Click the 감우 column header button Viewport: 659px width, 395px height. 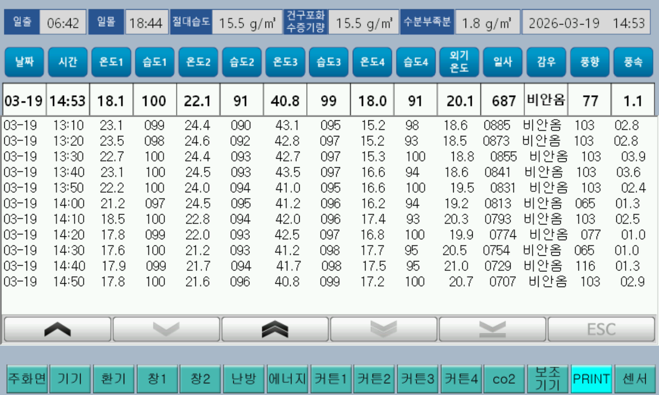click(546, 62)
